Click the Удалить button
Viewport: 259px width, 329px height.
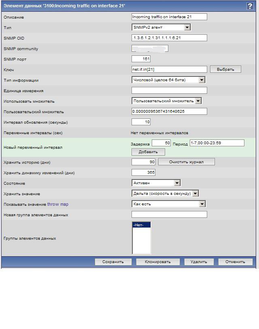pyautogui.click(x=199, y=262)
